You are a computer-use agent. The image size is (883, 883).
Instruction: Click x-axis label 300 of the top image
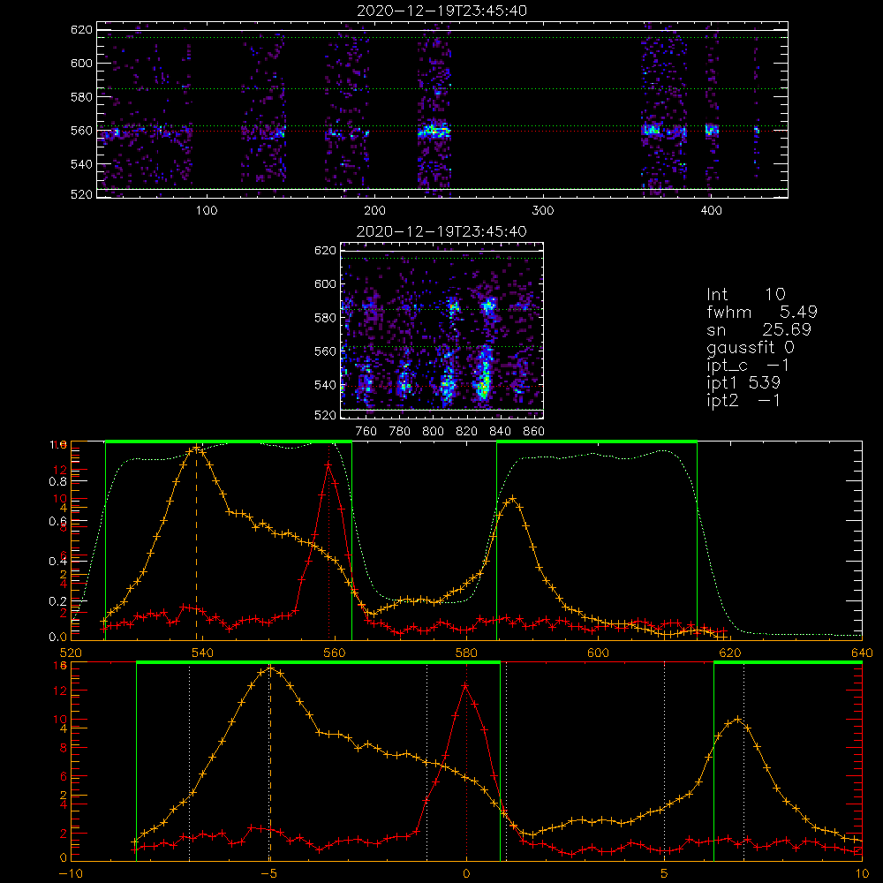point(543,211)
